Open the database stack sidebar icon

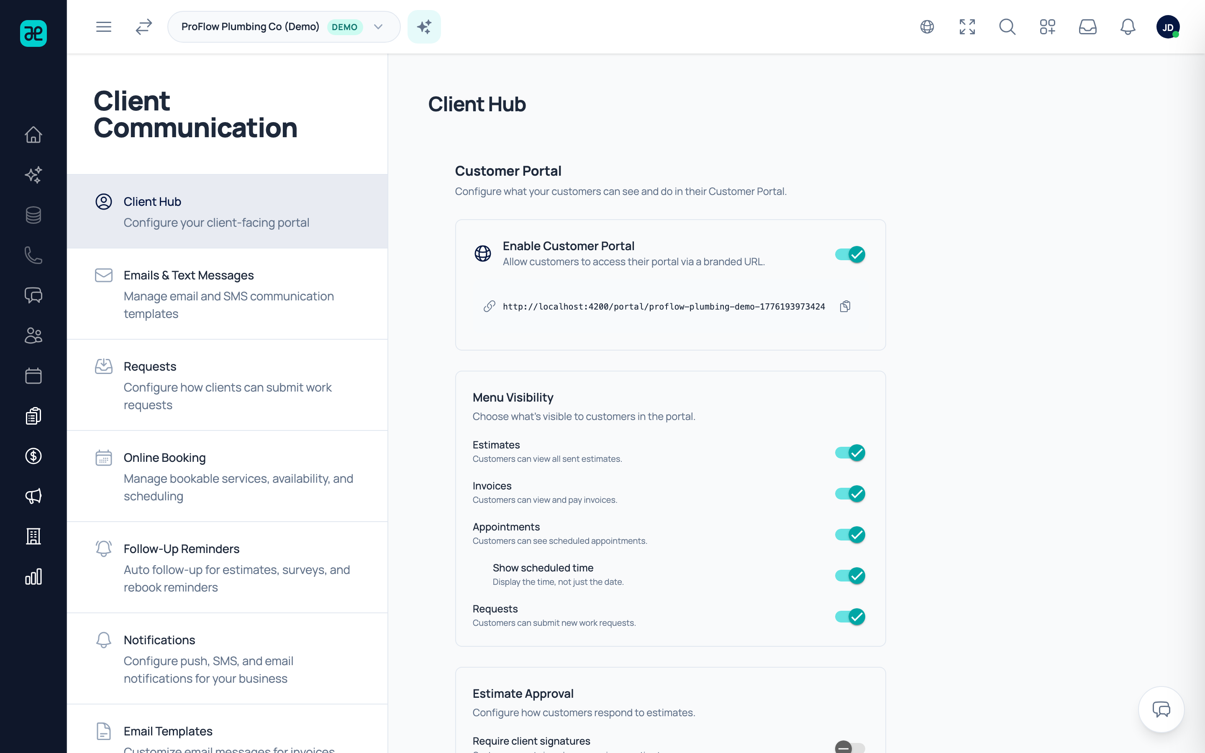tap(33, 215)
